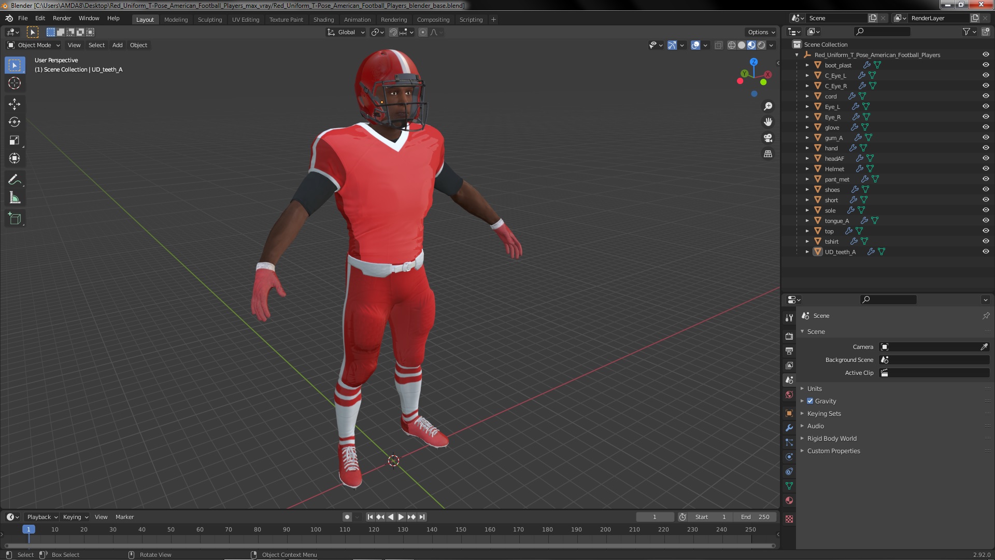Screen dimensions: 995x560
Task: Click the outliner search field
Action: (x=882, y=32)
